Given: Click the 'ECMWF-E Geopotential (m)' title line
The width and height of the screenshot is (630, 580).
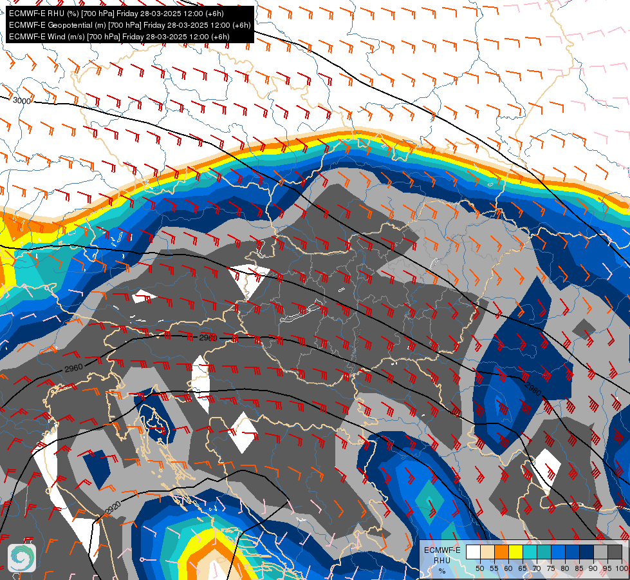Looking at the screenshot, I should coord(130,25).
